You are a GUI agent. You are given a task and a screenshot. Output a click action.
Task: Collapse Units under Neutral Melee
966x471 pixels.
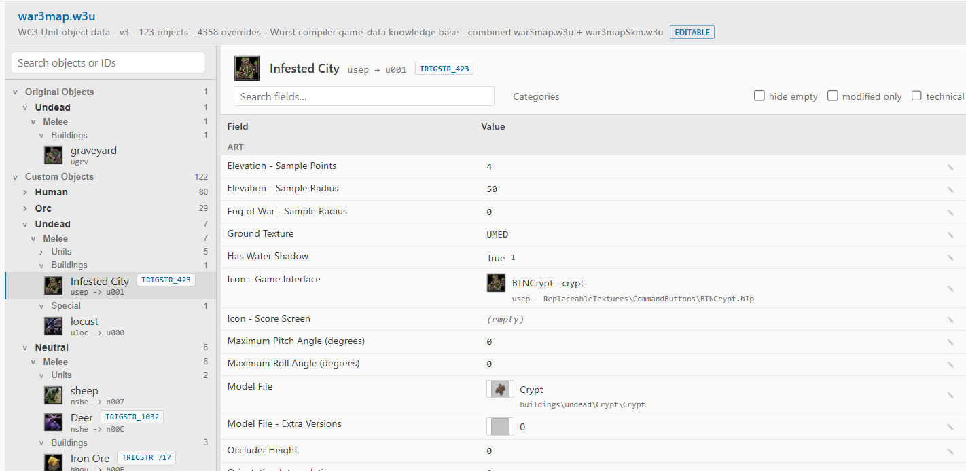[41, 375]
